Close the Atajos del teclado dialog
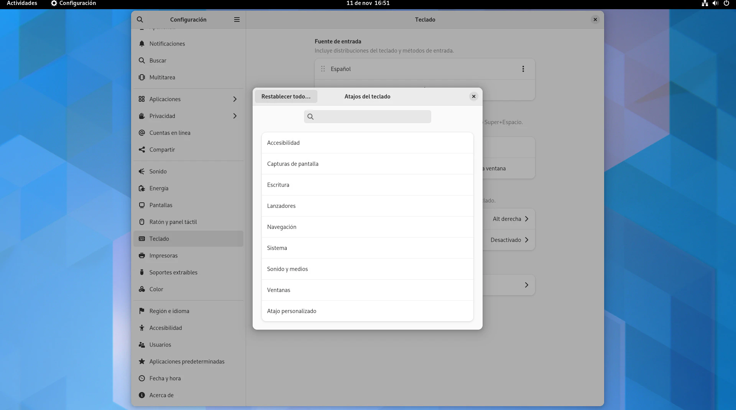This screenshot has height=410, width=736. 474,96
